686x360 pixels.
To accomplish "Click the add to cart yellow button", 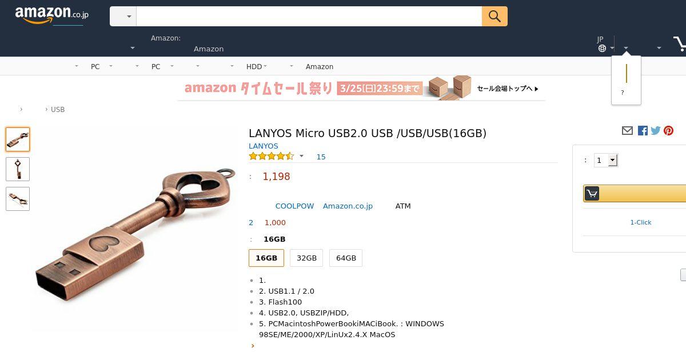I will pos(635,194).
